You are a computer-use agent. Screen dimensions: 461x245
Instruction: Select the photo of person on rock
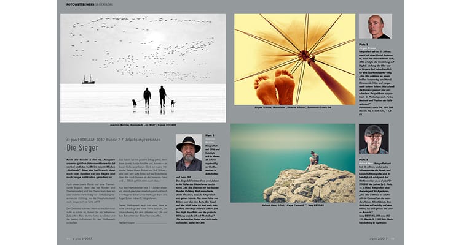293,163
